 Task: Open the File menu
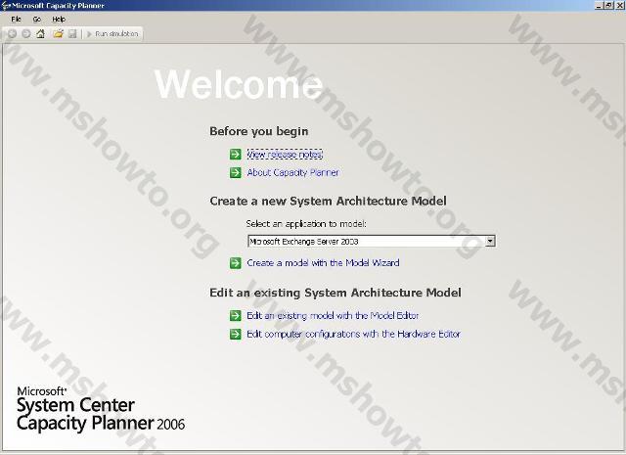point(16,20)
